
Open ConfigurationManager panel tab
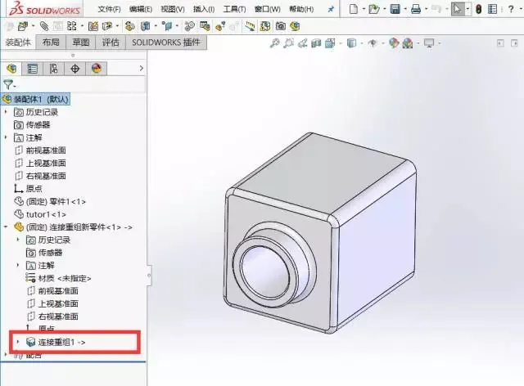point(53,69)
